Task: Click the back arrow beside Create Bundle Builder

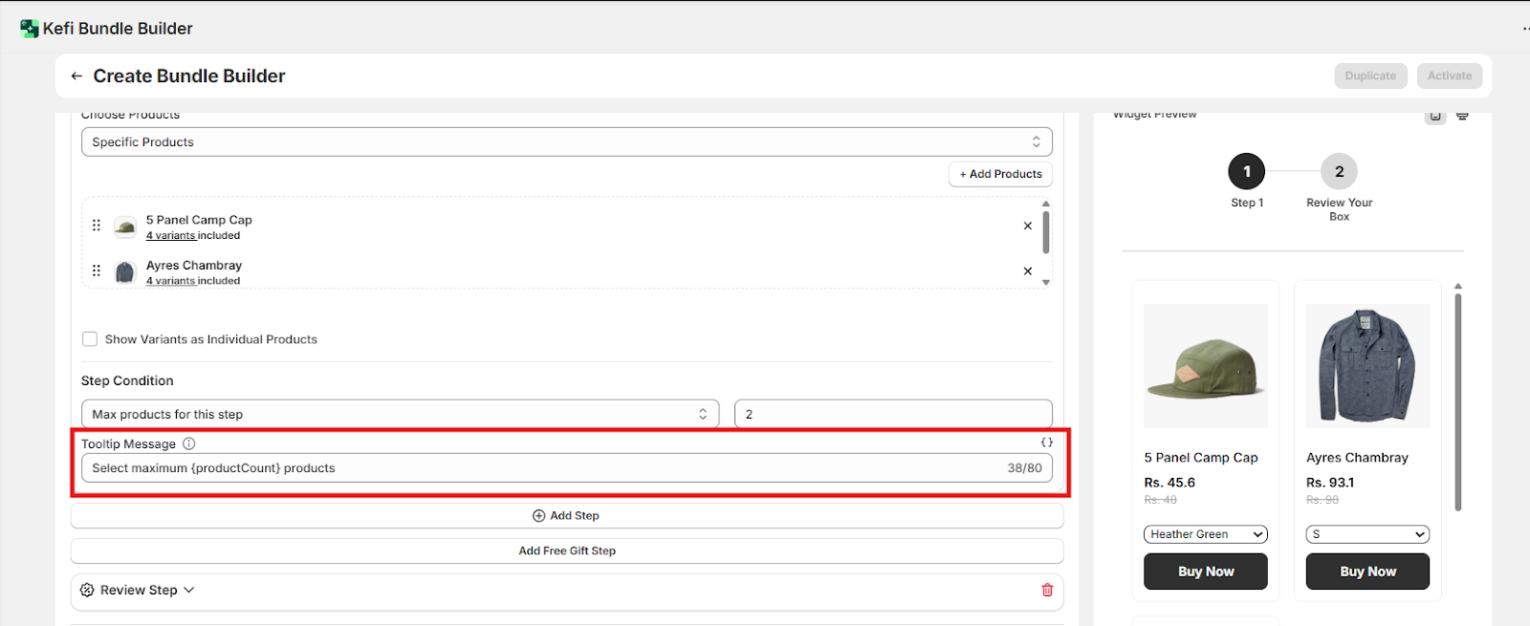Action: click(76, 76)
